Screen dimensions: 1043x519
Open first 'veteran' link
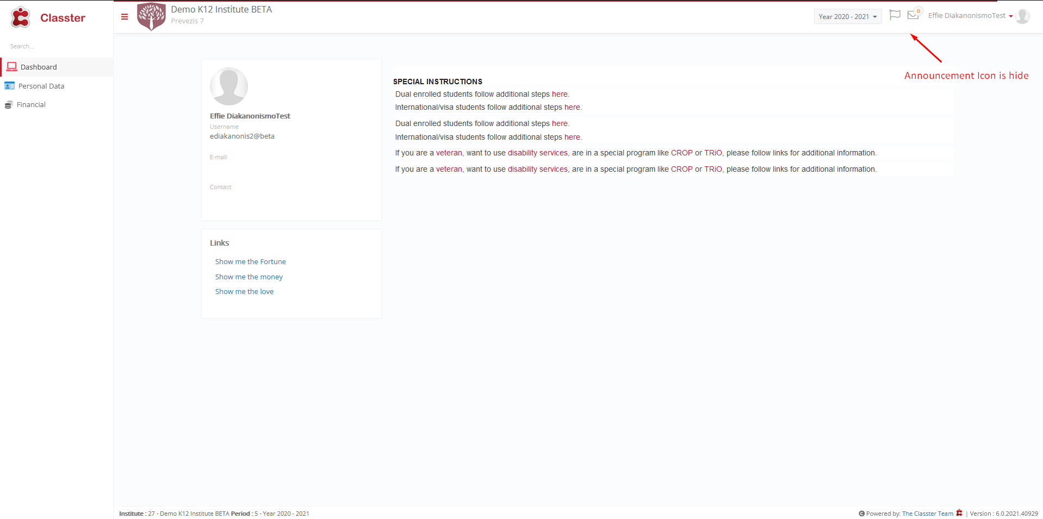449,153
